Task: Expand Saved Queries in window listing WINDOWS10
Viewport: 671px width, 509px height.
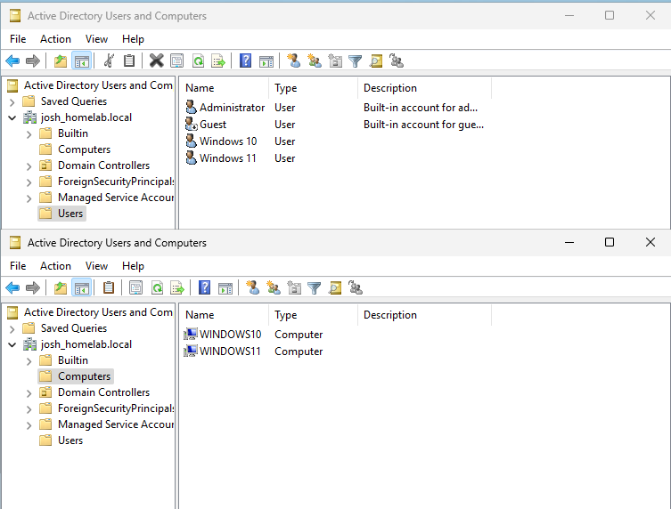Action: click(x=12, y=329)
